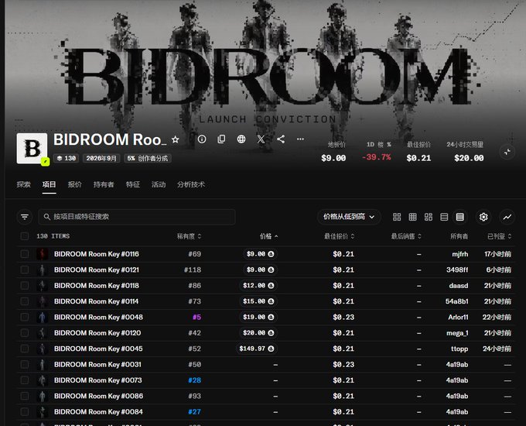Click in the item or trait search field

pyautogui.click(x=137, y=217)
